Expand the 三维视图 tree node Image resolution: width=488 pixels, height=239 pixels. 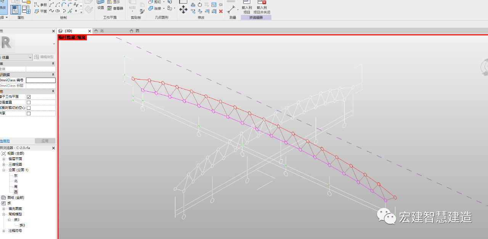4,165
